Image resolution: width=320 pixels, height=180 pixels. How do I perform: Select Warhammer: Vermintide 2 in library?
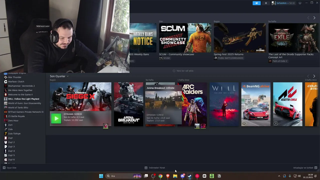(x=21, y=86)
